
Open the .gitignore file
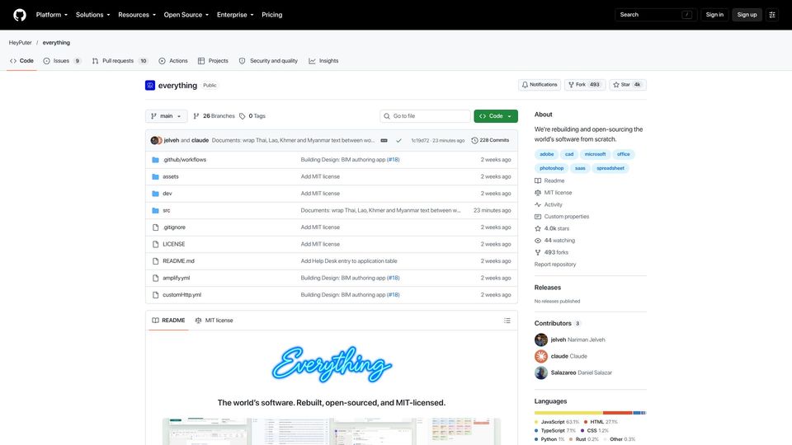click(x=174, y=227)
